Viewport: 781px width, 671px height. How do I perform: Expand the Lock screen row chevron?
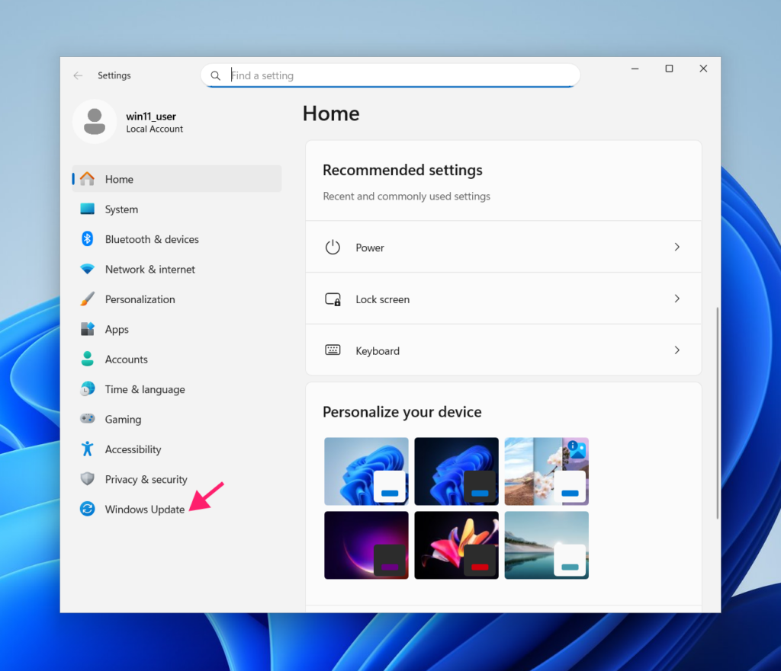[677, 299]
